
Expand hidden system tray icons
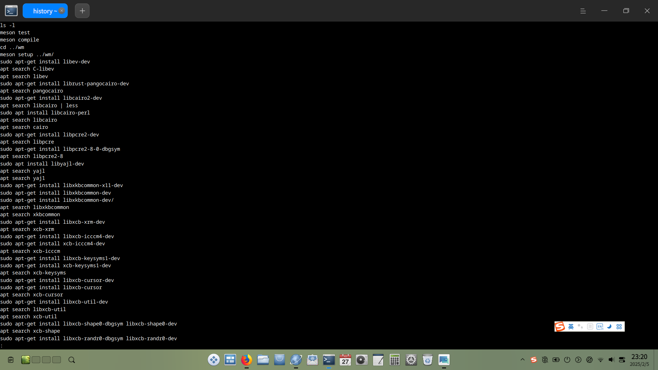522,360
